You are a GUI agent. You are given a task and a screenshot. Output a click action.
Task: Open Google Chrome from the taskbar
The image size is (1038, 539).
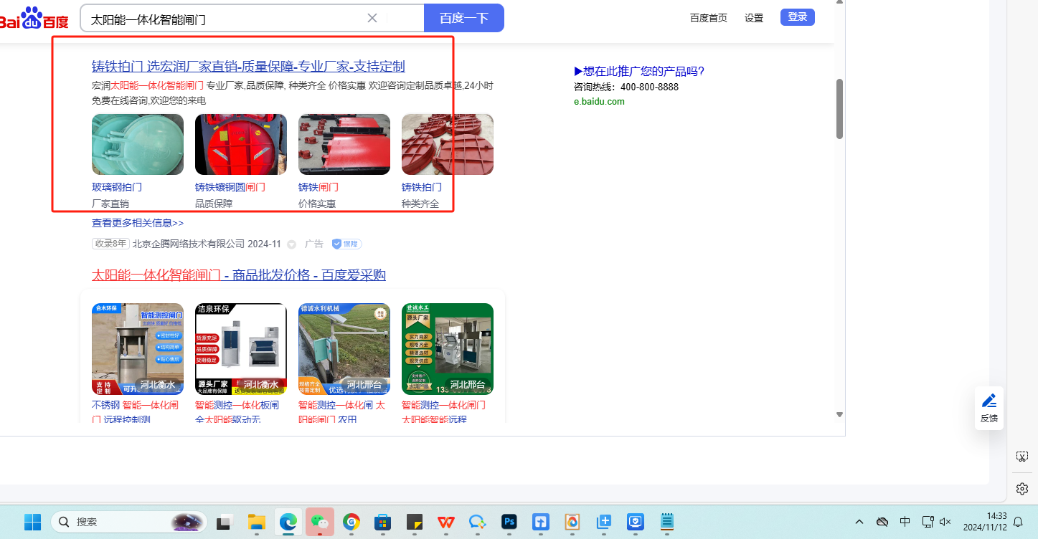[351, 522]
